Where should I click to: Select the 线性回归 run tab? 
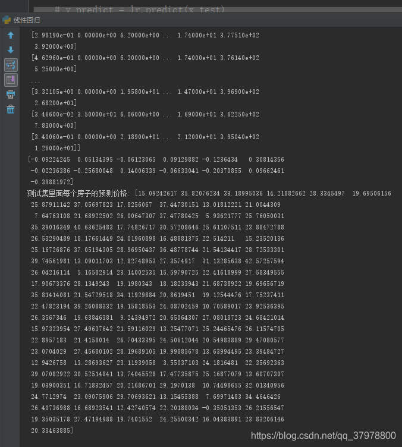click(27, 20)
